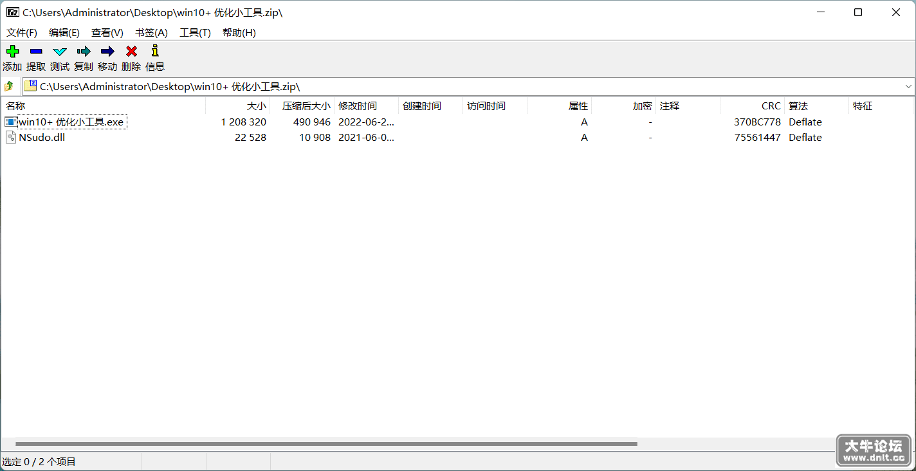Sort by 创建时间 column header

430,106
